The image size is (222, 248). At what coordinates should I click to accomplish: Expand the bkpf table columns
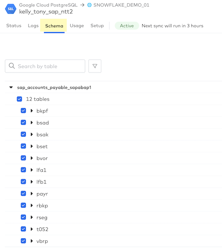31,111
